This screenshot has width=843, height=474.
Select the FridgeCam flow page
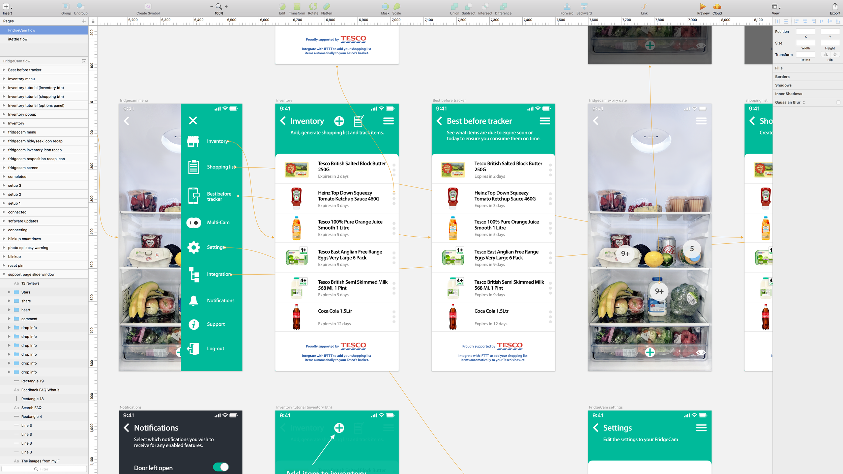(22, 30)
